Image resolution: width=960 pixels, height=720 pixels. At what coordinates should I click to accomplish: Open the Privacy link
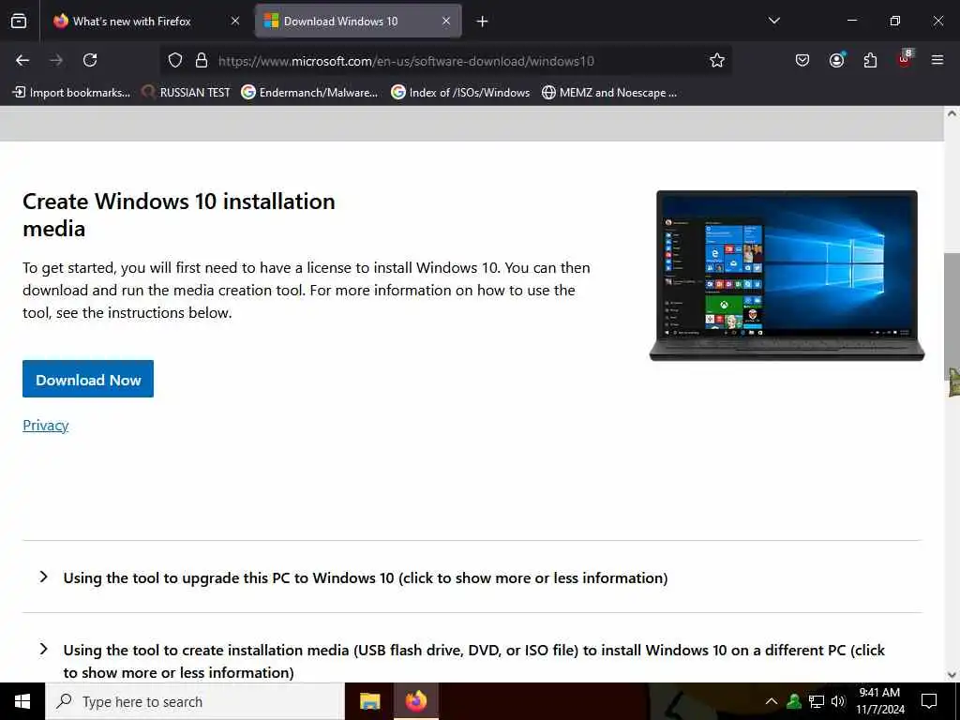pos(45,425)
